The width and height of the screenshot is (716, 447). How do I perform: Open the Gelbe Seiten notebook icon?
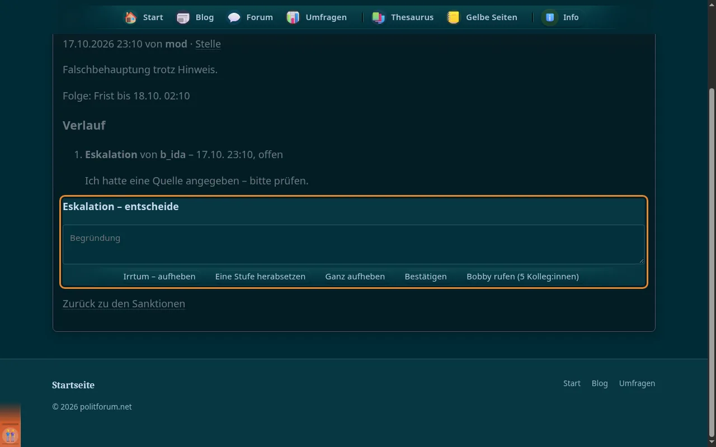click(x=454, y=17)
